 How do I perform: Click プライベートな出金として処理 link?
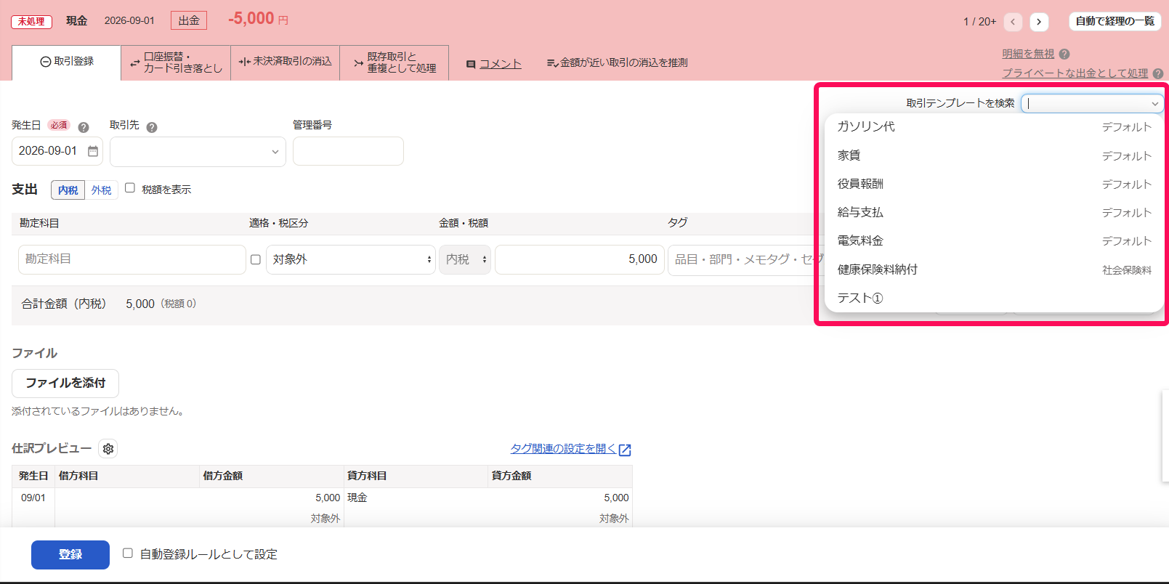click(x=1075, y=73)
